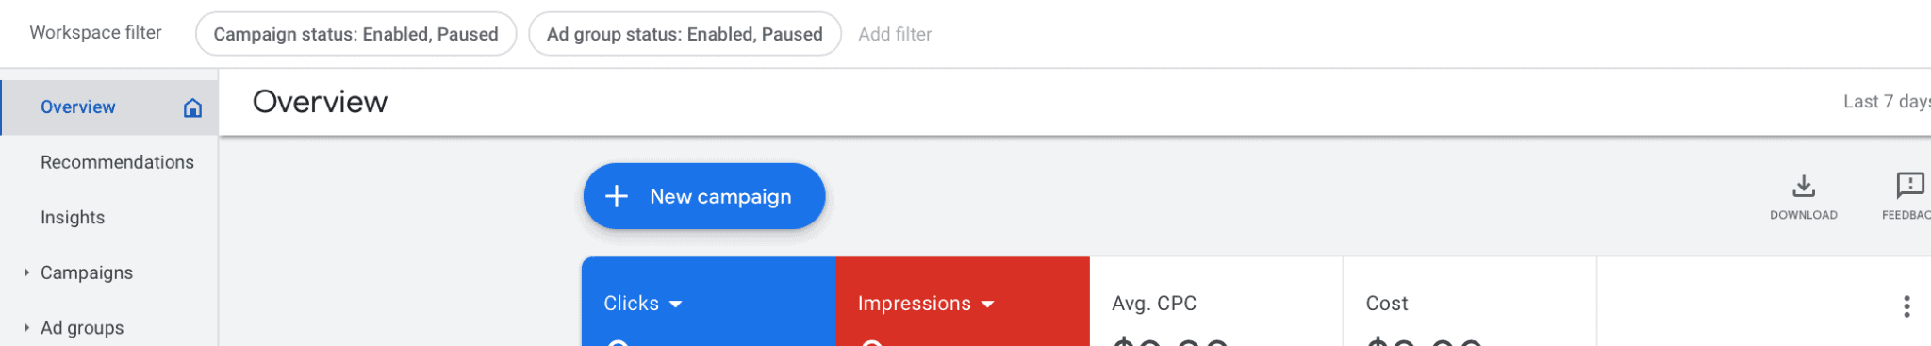Click the Download arrow icon
Image resolution: width=1931 pixels, height=346 pixels.
click(x=1804, y=186)
